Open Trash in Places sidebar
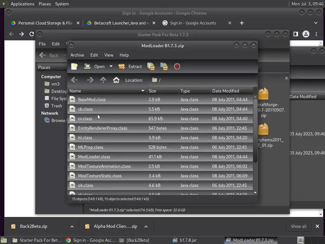 (53, 105)
